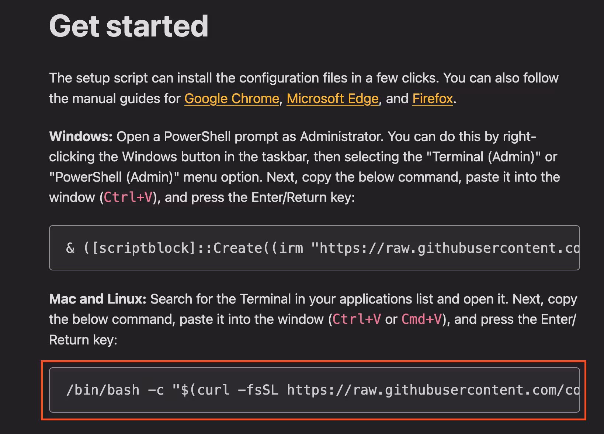Click "Return key:" ending the Mac paragraph

pos(83,340)
